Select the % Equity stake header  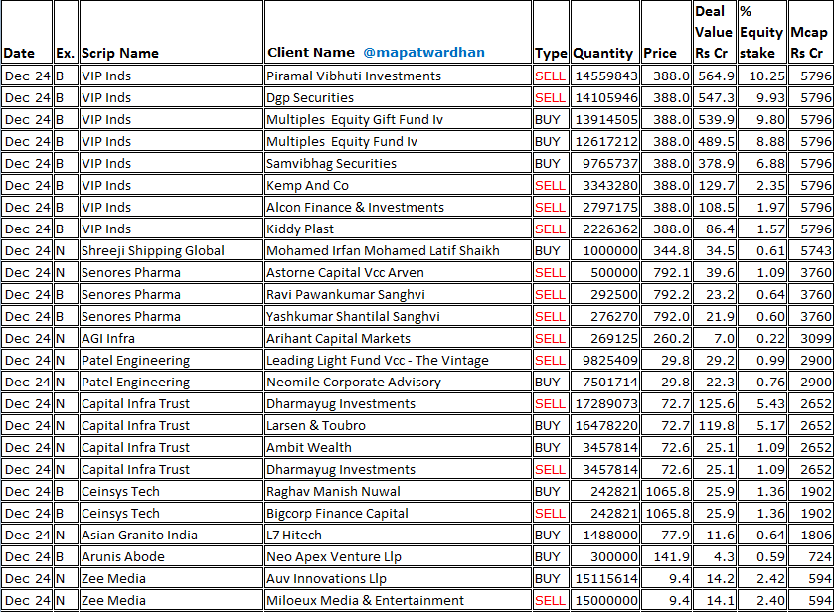click(x=761, y=32)
